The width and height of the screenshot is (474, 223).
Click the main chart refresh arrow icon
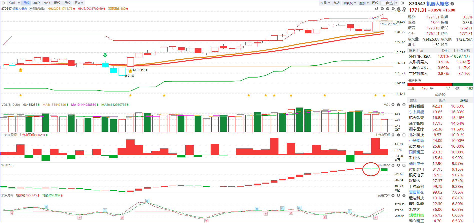(377, 9)
